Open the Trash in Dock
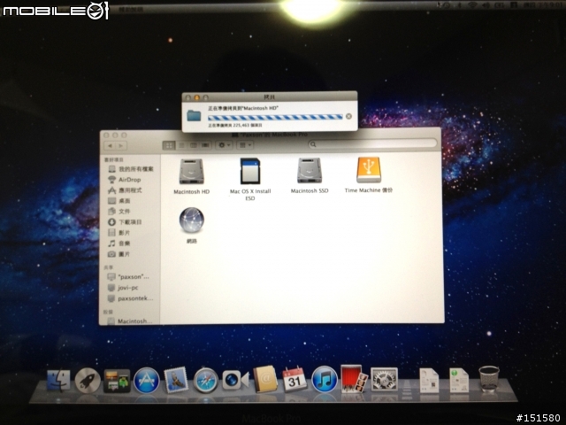Screen dimensions: 566x425 (x=489, y=379)
